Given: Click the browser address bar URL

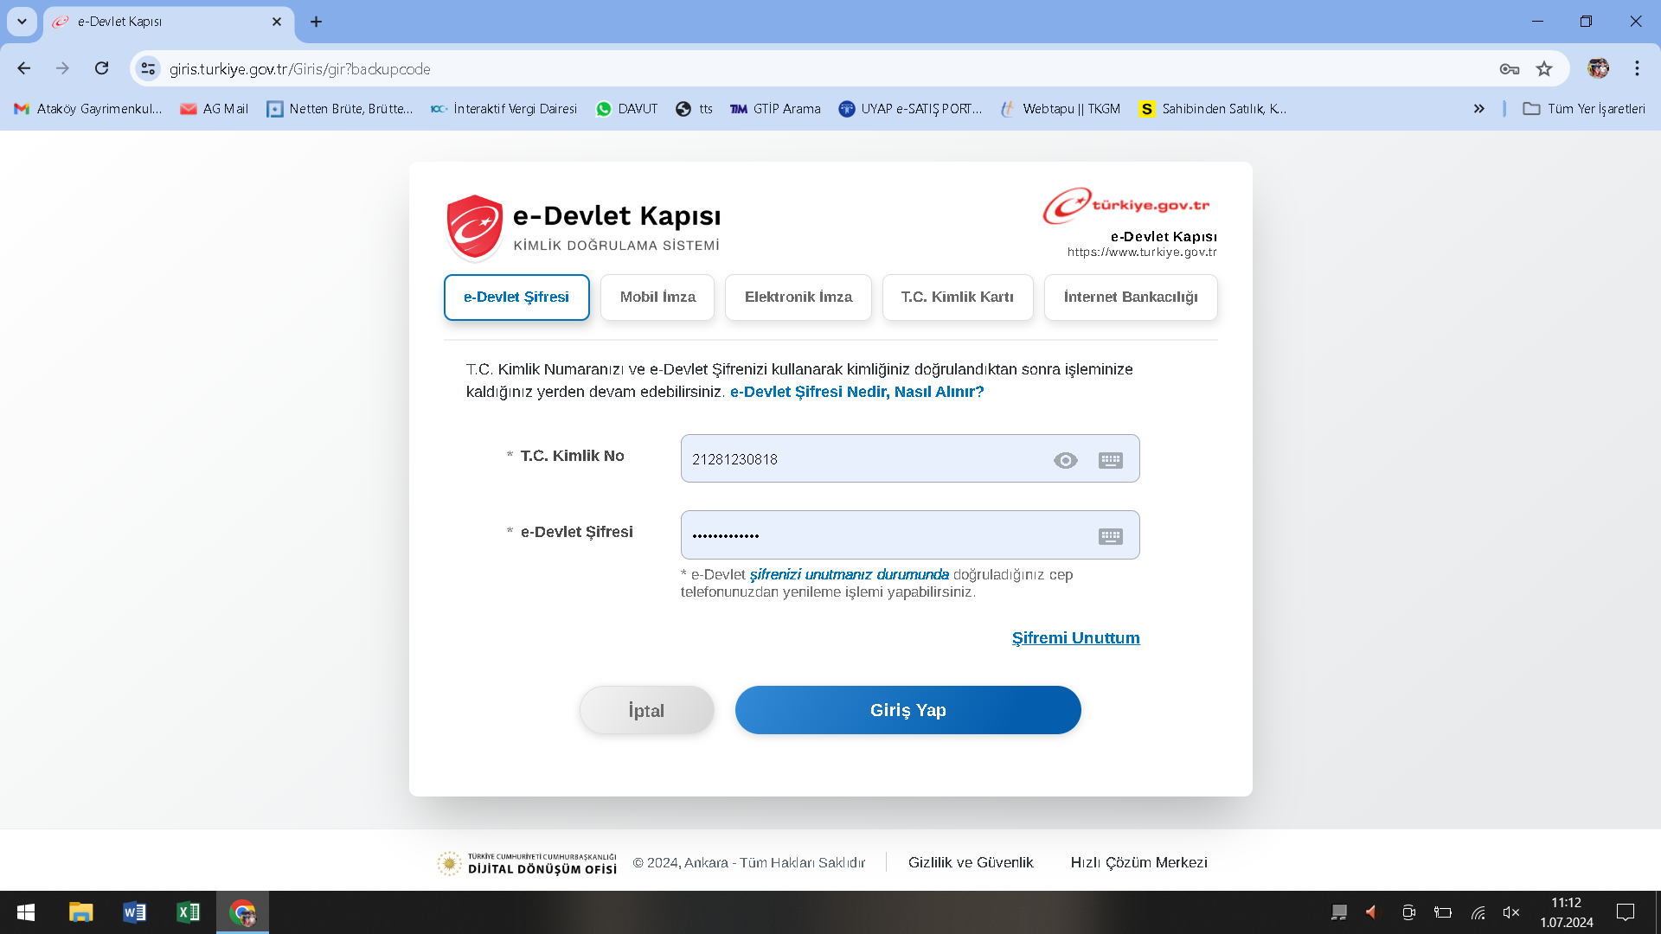Looking at the screenshot, I should click(x=300, y=69).
